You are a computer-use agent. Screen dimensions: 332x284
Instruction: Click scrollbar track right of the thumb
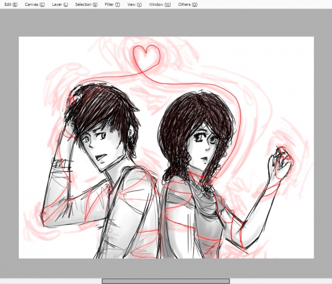pyautogui.click(x=278, y=281)
